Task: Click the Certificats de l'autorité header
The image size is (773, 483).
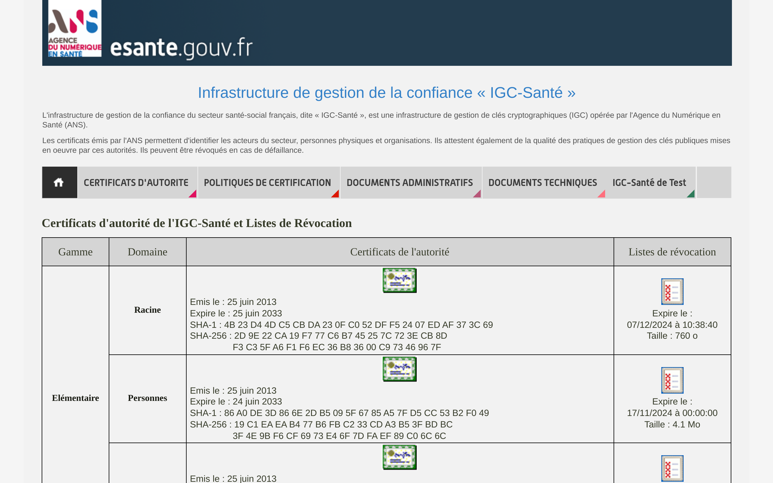Action: [399, 252]
